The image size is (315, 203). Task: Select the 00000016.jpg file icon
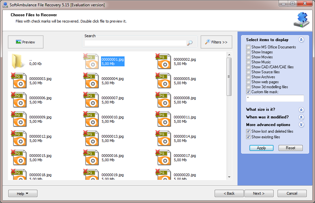coord(91,157)
